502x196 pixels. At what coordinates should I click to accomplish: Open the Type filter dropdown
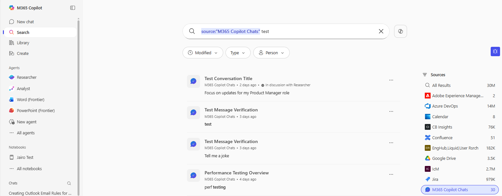click(238, 53)
